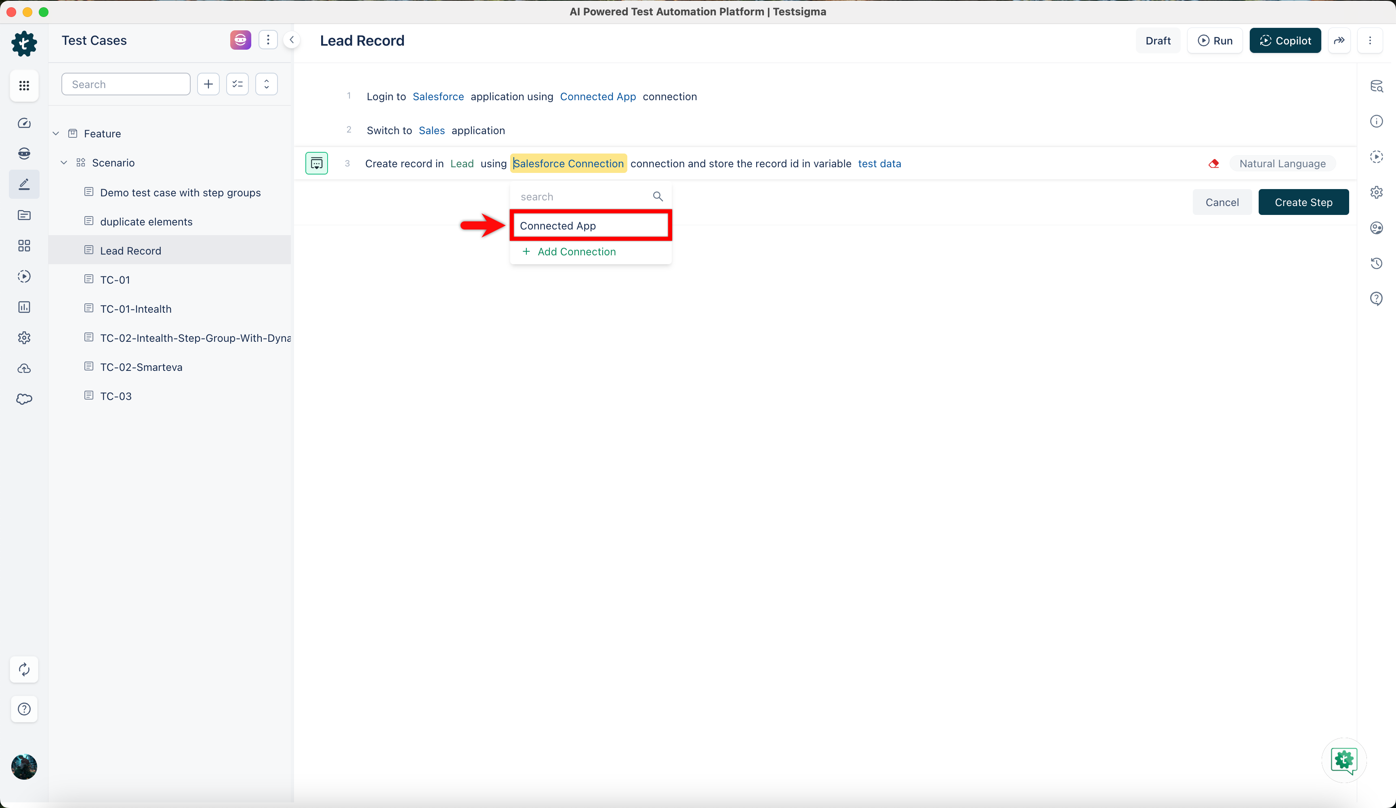This screenshot has height=808, width=1396.
Task: Collapse the Feature folder
Action: click(56, 134)
